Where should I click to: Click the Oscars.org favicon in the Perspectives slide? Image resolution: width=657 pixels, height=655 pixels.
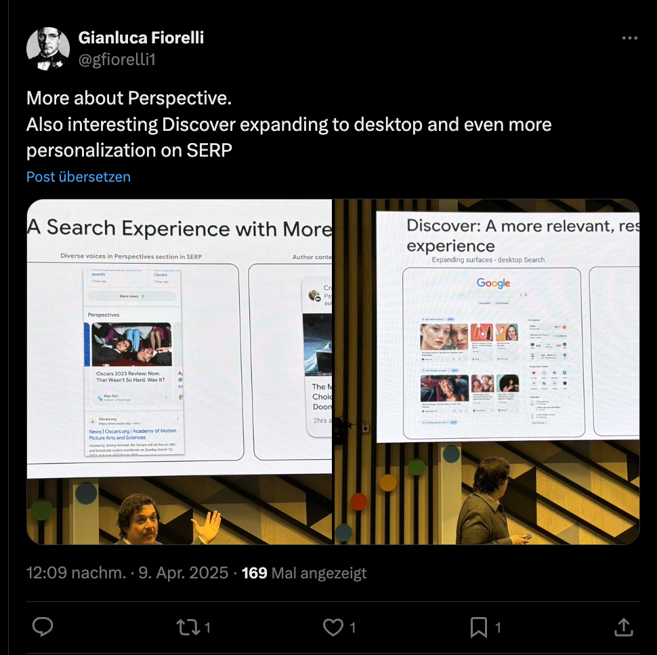tap(93, 421)
